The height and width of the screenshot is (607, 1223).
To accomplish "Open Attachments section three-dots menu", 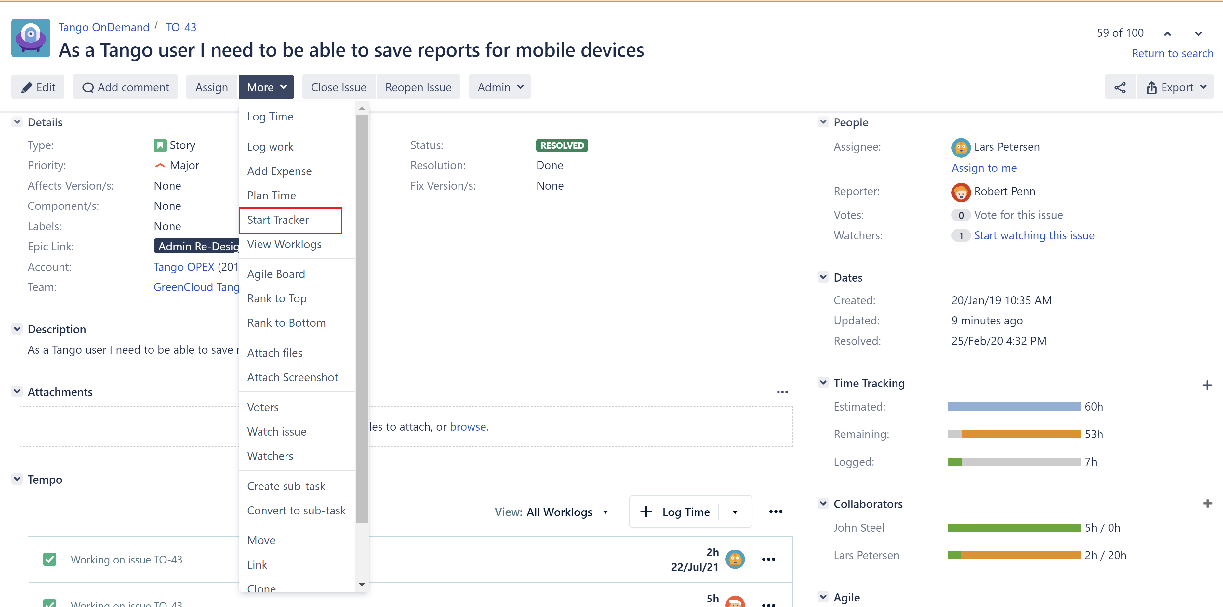I will tap(782, 392).
